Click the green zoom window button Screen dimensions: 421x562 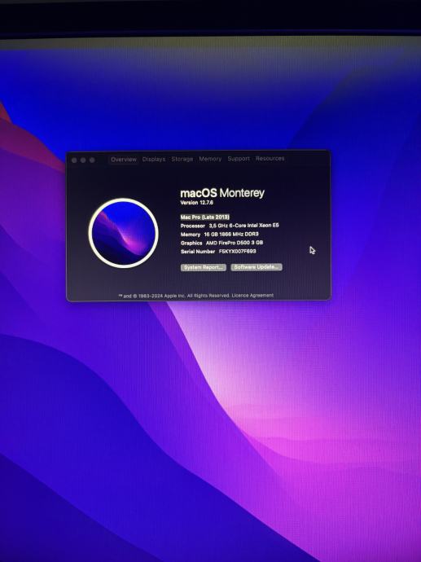pos(92,160)
